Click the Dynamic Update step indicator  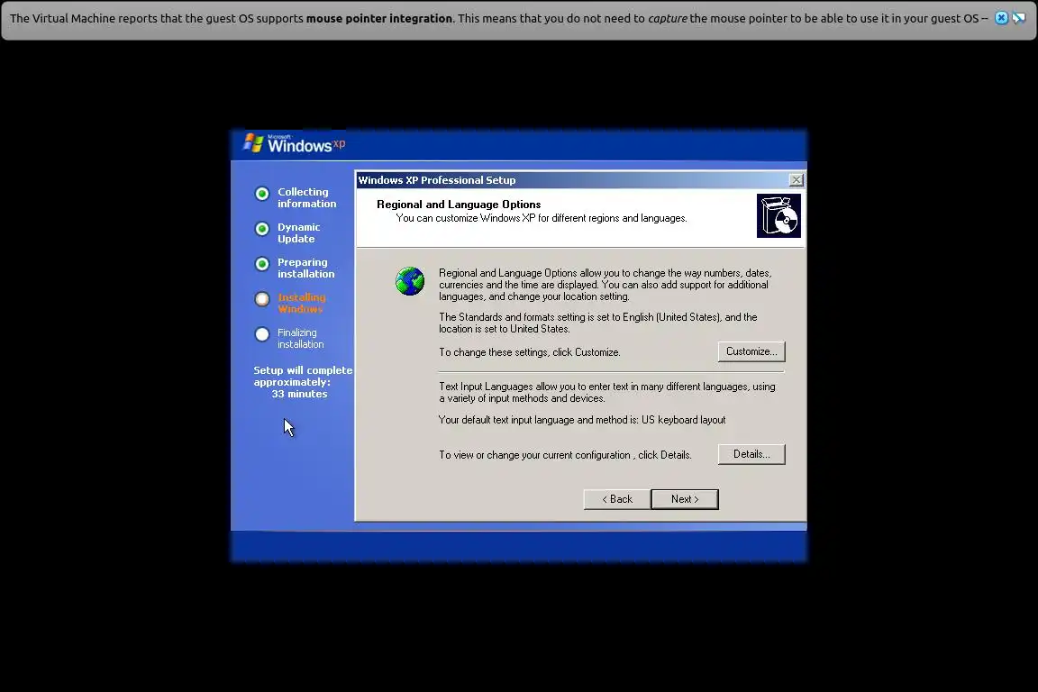[262, 229]
